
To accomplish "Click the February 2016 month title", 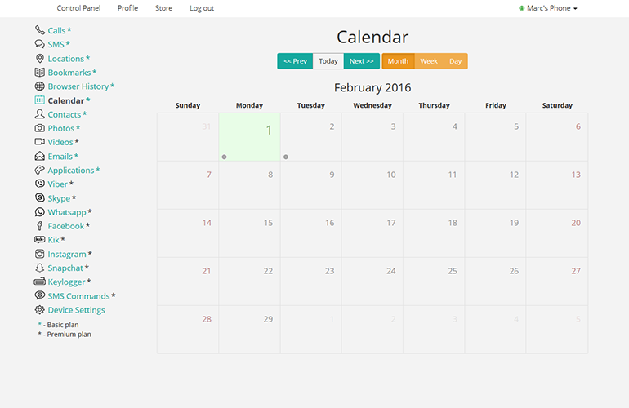I will [372, 88].
